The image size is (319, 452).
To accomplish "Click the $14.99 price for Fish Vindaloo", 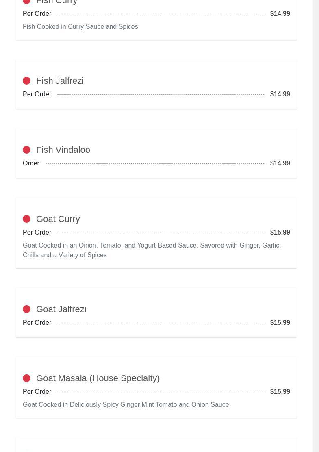I will click(280, 163).
